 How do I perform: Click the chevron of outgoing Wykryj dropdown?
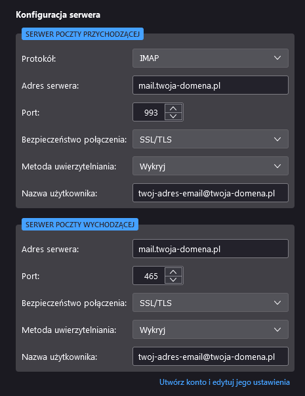coord(277,330)
